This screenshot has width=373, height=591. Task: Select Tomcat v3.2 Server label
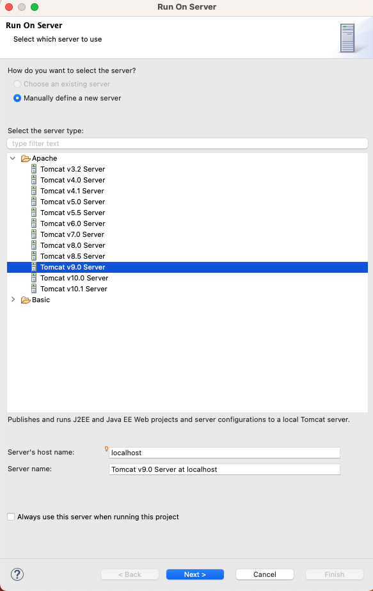tap(73, 169)
